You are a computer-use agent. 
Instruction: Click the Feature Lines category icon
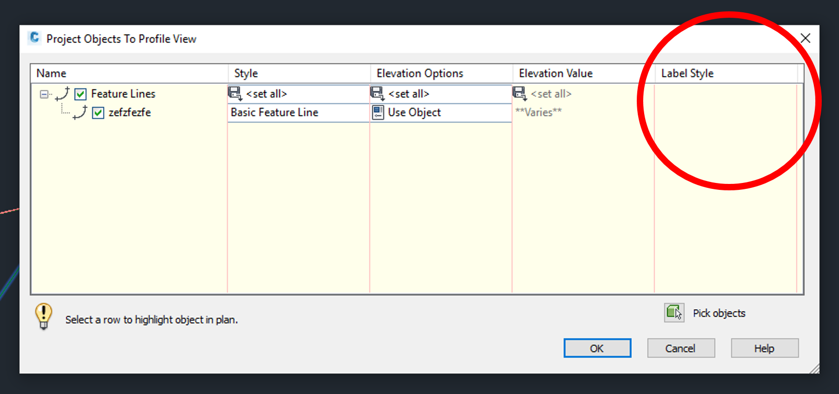[x=63, y=94]
